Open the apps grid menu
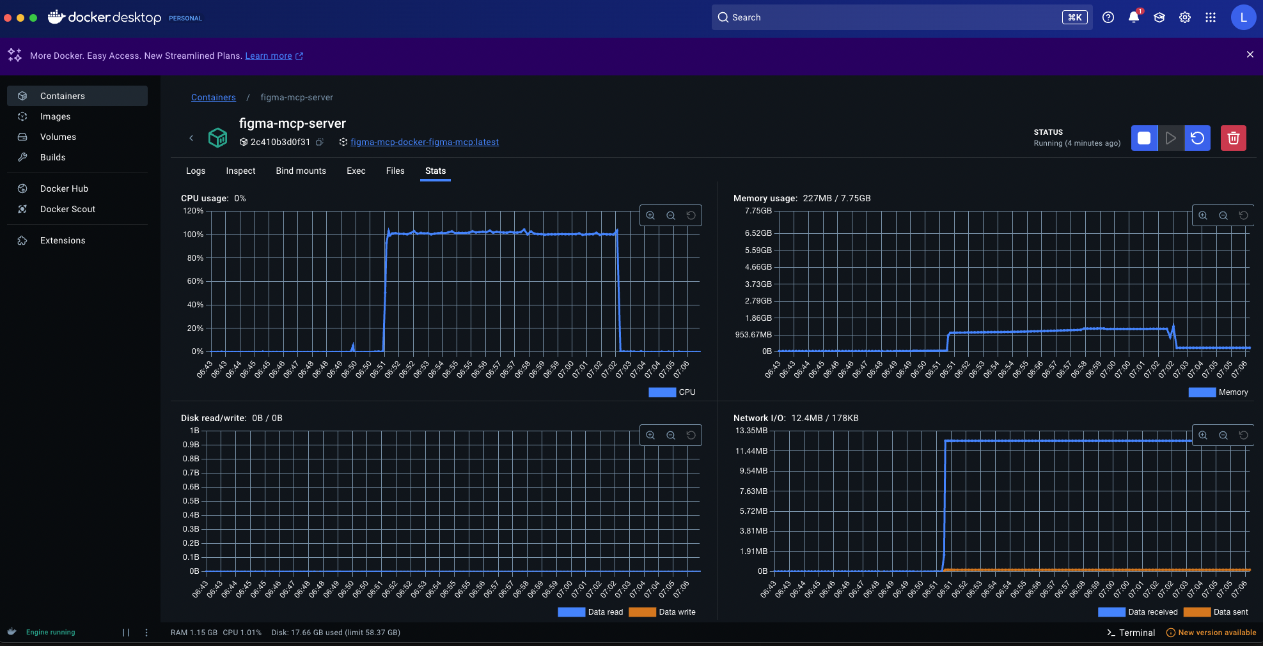Image resolution: width=1263 pixels, height=646 pixels. (1211, 17)
